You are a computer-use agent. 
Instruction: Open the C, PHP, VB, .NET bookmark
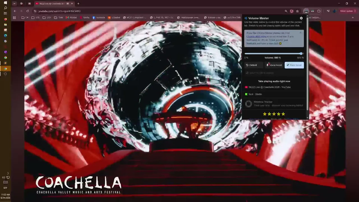pos(162,18)
